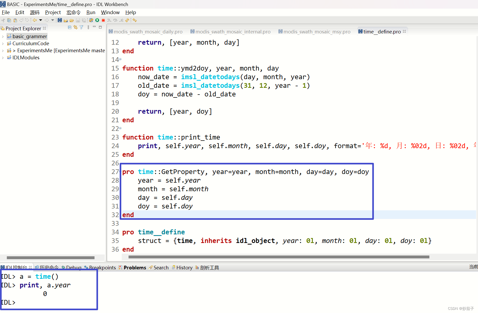
Task: Open the Help menu
Action: pyautogui.click(x=131, y=12)
